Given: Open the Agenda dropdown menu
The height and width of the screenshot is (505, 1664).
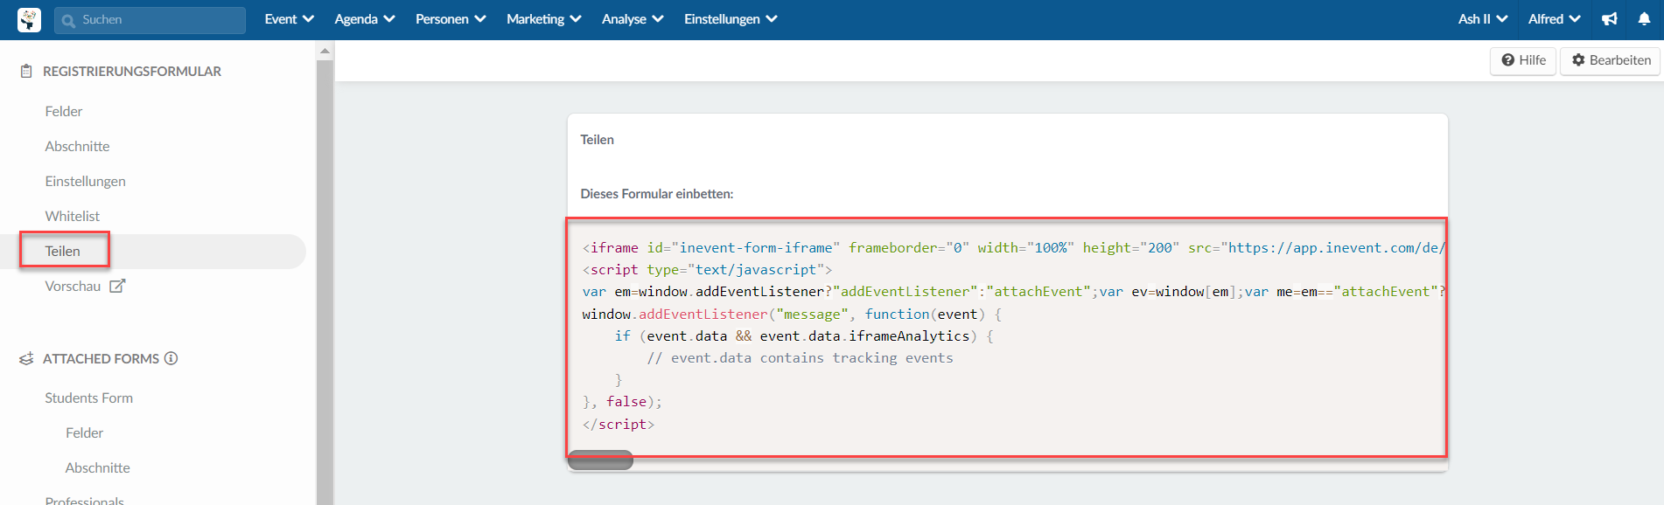Looking at the screenshot, I should point(365,19).
